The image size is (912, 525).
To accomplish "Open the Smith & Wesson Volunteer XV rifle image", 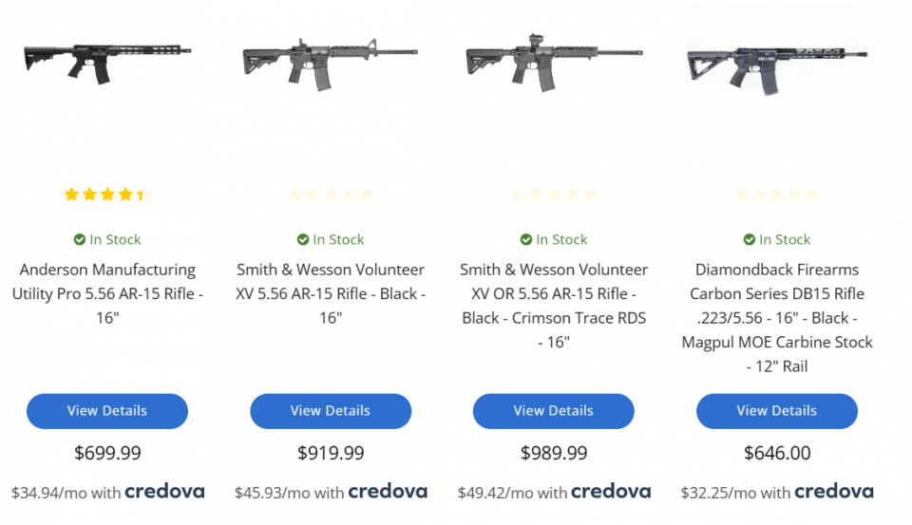I will (x=331, y=63).
